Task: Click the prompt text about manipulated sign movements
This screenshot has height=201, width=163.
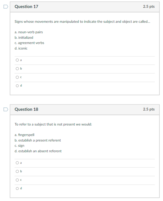Action: (82, 21)
